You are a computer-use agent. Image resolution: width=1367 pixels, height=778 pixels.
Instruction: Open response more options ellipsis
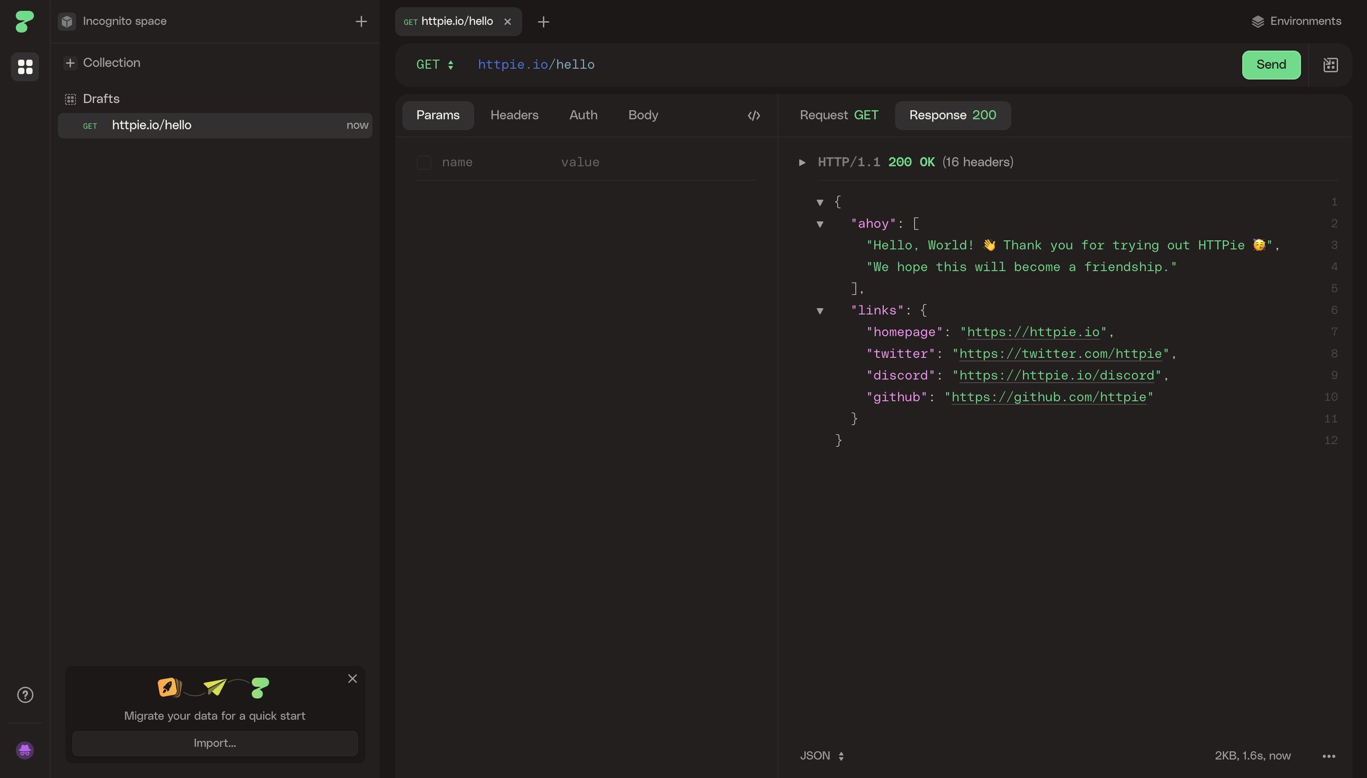1329,756
